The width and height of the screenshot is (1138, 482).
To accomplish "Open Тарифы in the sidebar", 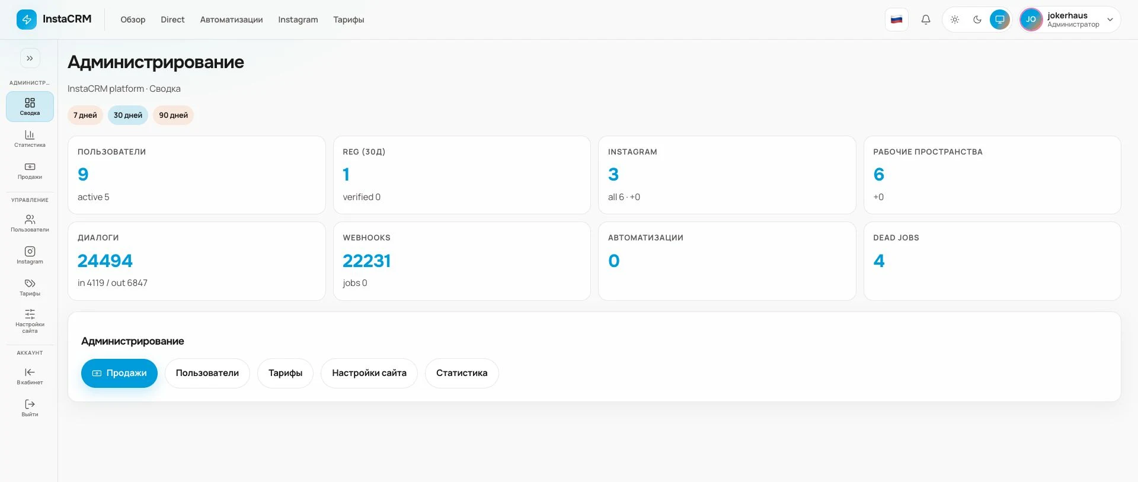I will coord(30,287).
